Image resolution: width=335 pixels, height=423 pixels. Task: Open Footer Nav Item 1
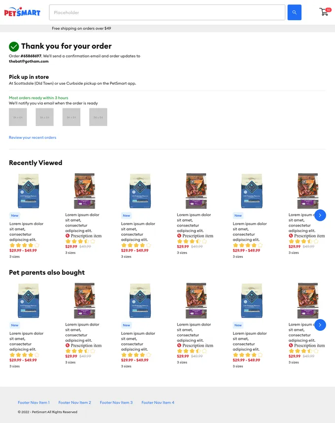pyautogui.click(x=33, y=402)
